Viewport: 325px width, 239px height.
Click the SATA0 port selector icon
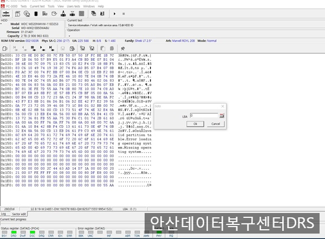(6, 14)
